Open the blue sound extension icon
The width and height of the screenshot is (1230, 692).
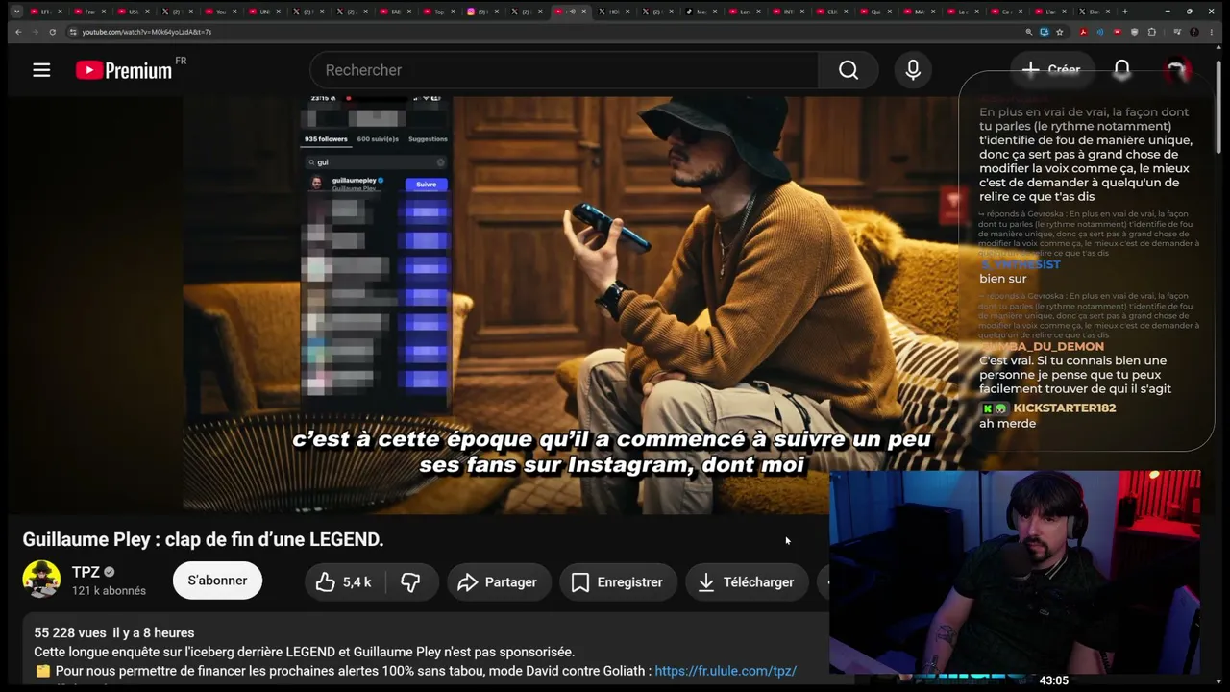1100,32
